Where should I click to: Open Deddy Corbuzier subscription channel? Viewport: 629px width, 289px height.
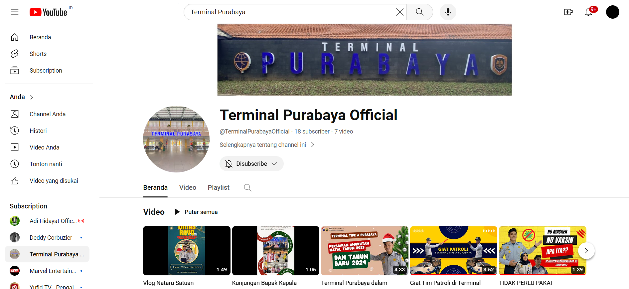(x=51, y=238)
